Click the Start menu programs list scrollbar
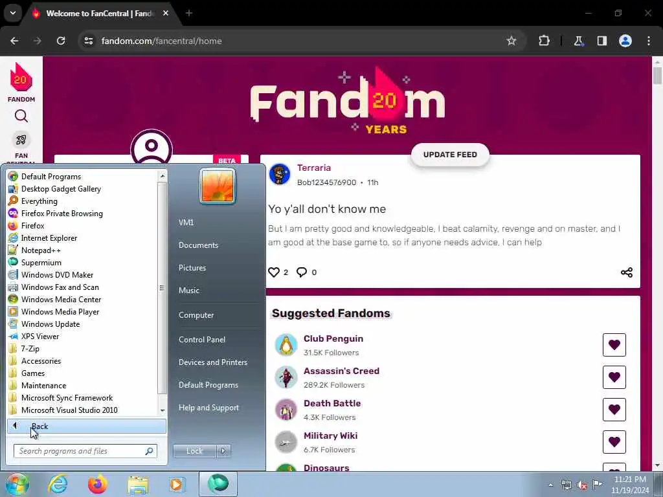663x497 pixels. 163,287
